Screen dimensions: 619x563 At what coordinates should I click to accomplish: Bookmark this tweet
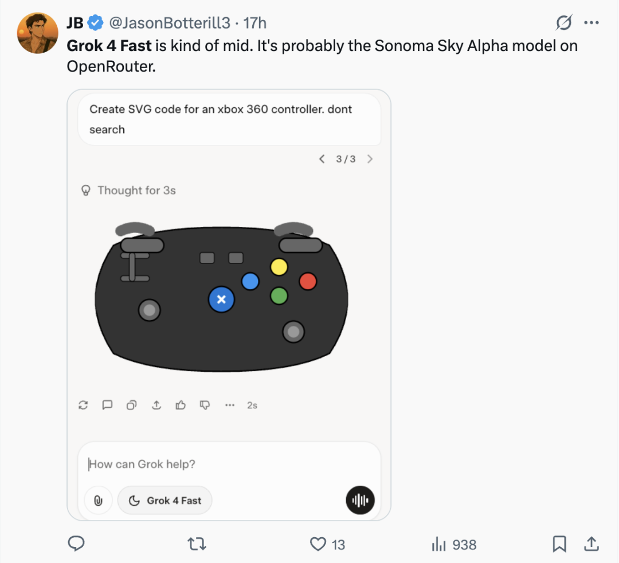click(559, 544)
